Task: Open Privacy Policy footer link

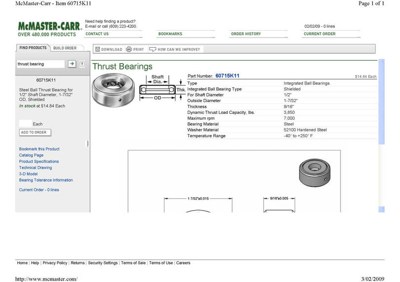Action: pos(55,263)
